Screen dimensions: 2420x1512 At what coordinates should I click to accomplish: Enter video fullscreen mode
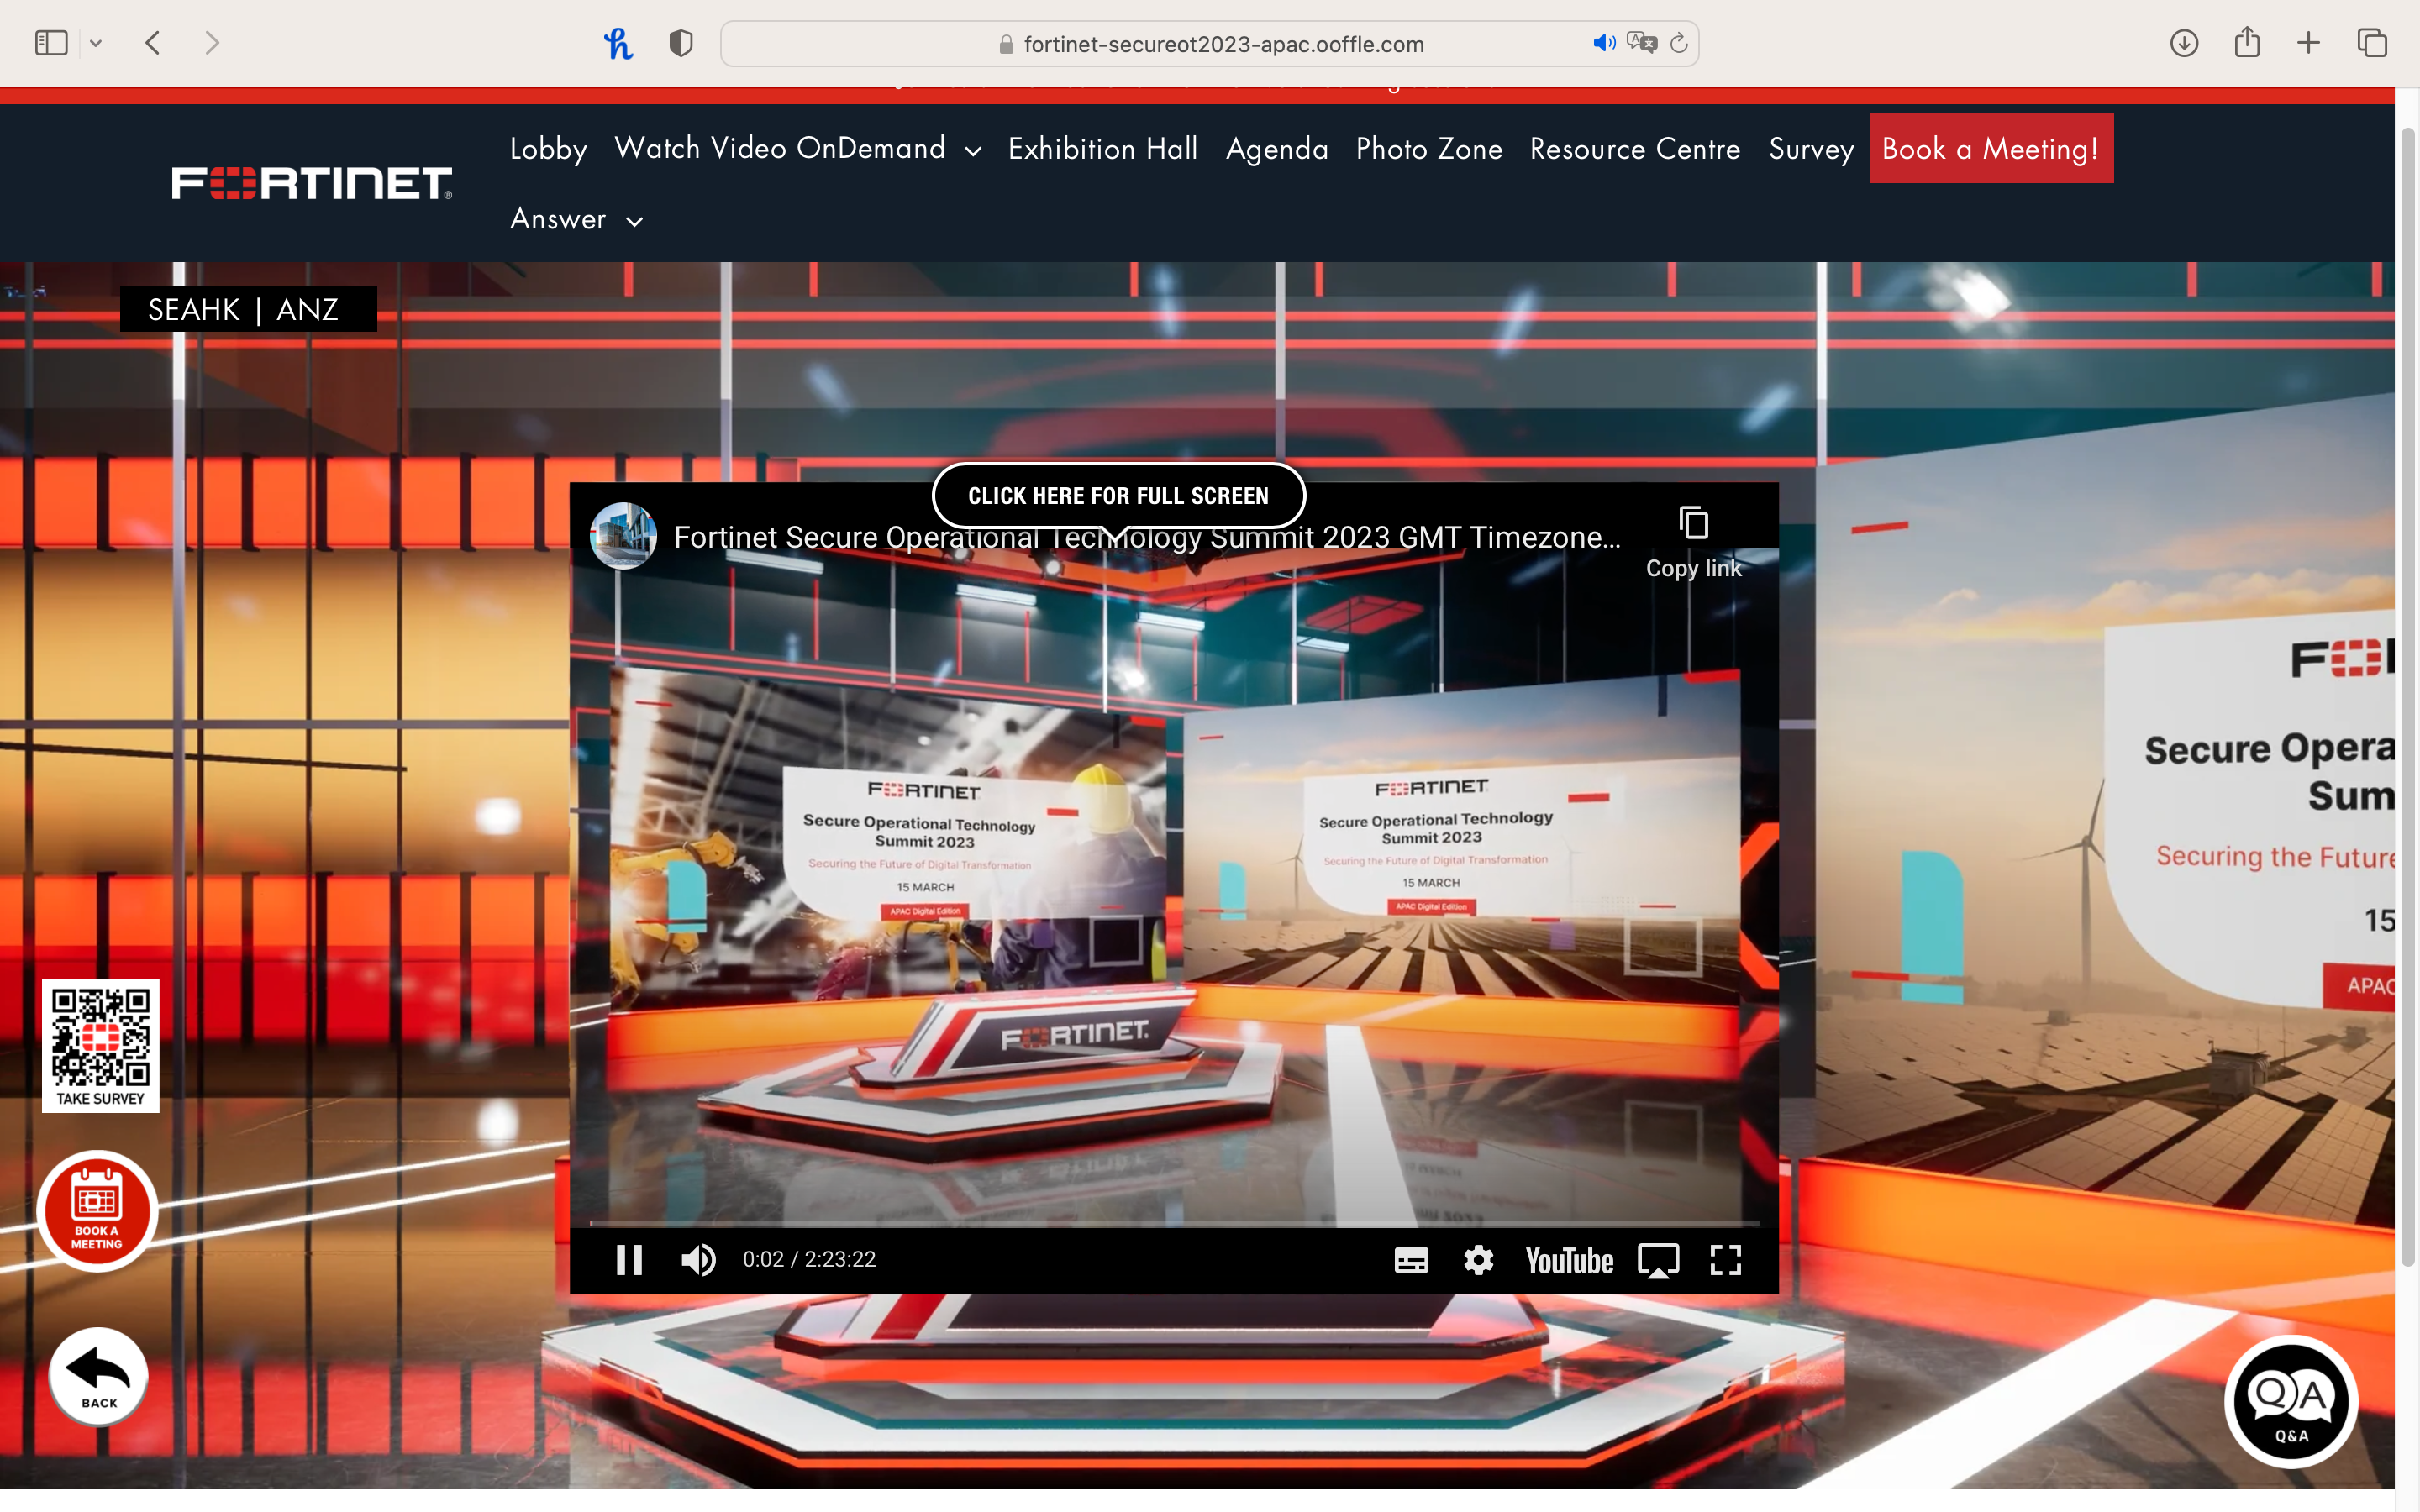pyautogui.click(x=1726, y=1259)
